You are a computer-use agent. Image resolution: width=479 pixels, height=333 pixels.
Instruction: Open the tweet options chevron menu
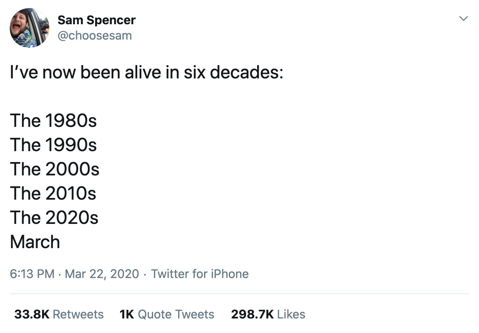(x=464, y=18)
